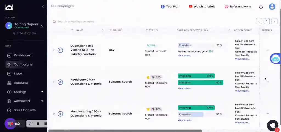
Task: Open Refer and earn
Action: 238,7
